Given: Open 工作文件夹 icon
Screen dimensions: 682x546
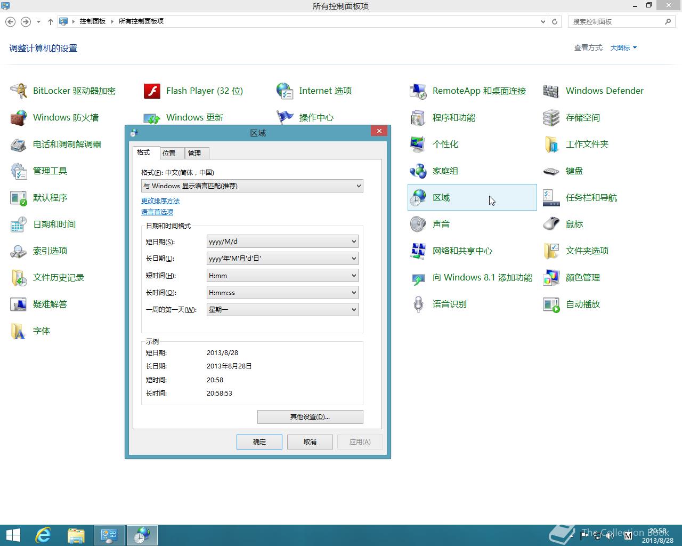Looking at the screenshot, I should [x=551, y=144].
